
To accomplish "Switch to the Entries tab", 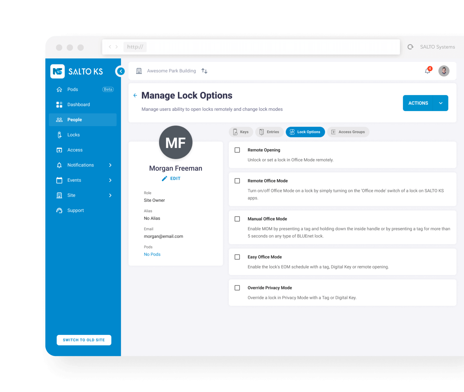I will point(270,132).
